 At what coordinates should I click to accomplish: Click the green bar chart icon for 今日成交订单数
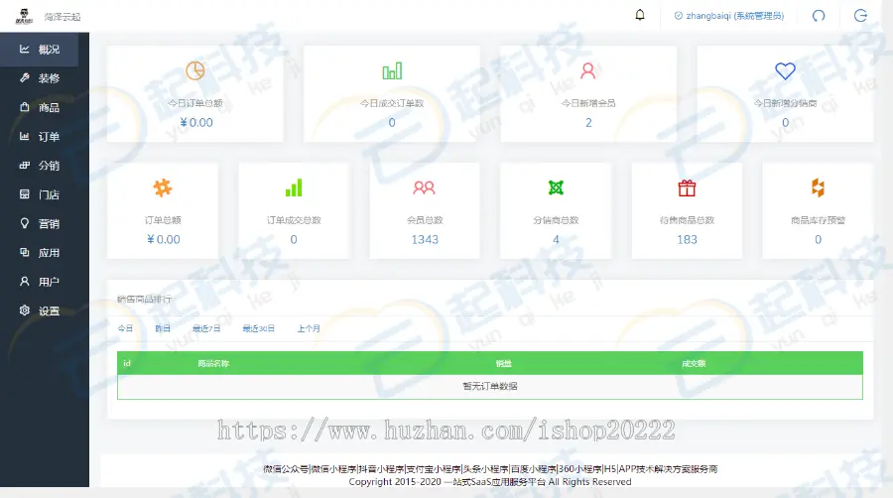[x=392, y=70]
